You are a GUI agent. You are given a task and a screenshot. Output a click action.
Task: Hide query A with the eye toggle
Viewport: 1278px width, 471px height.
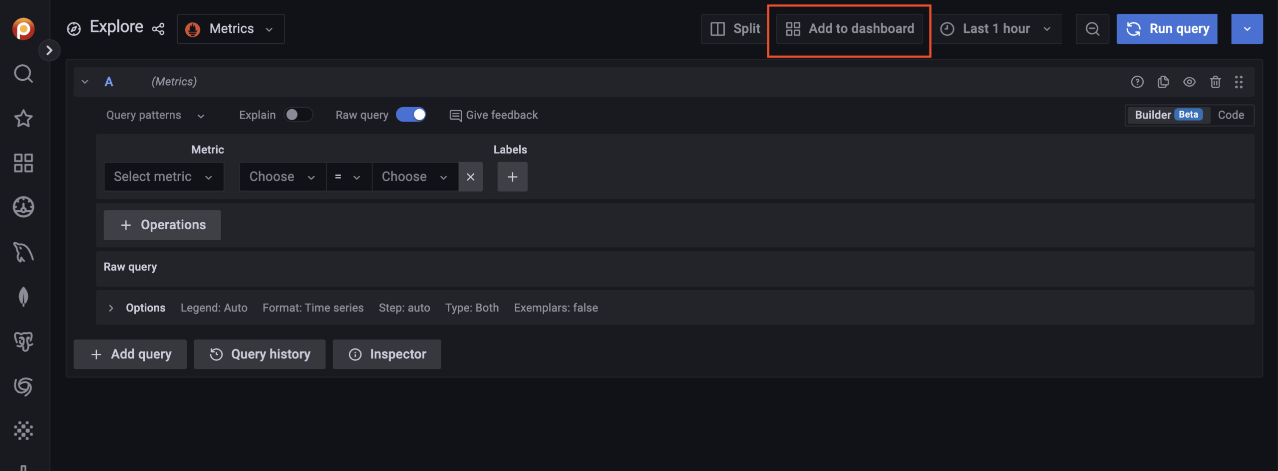1190,82
